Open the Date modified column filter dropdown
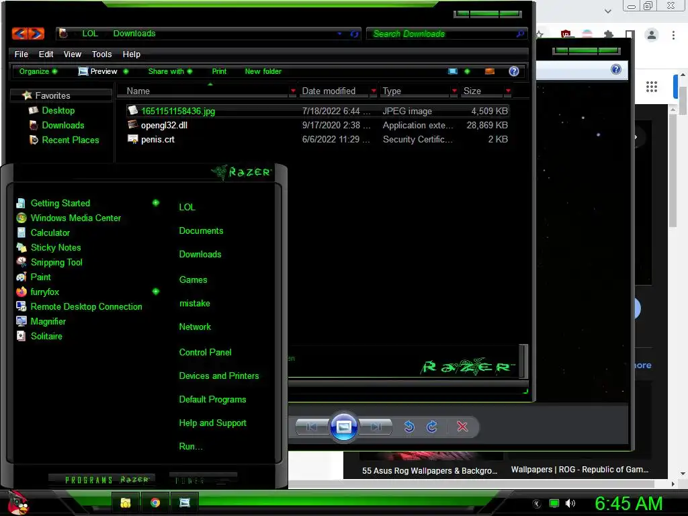This screenshot has width=688, height=516. point(374,91)
